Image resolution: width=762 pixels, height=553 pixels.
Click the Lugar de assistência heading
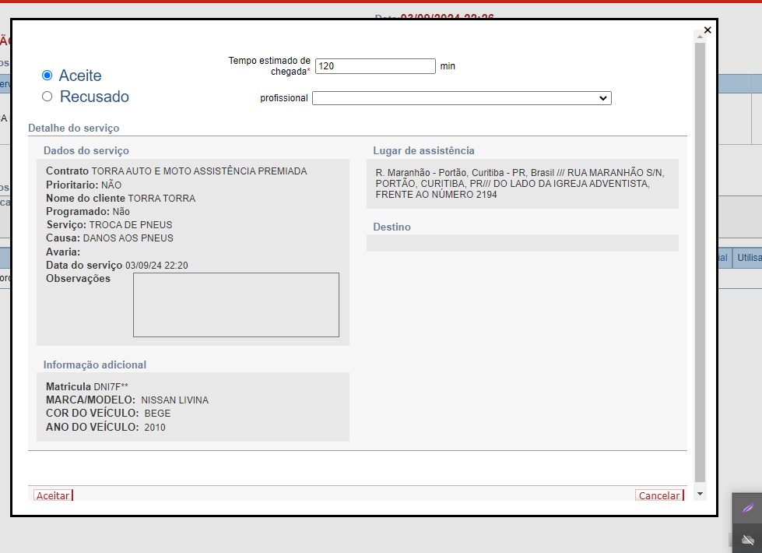(x=423, y=151)
